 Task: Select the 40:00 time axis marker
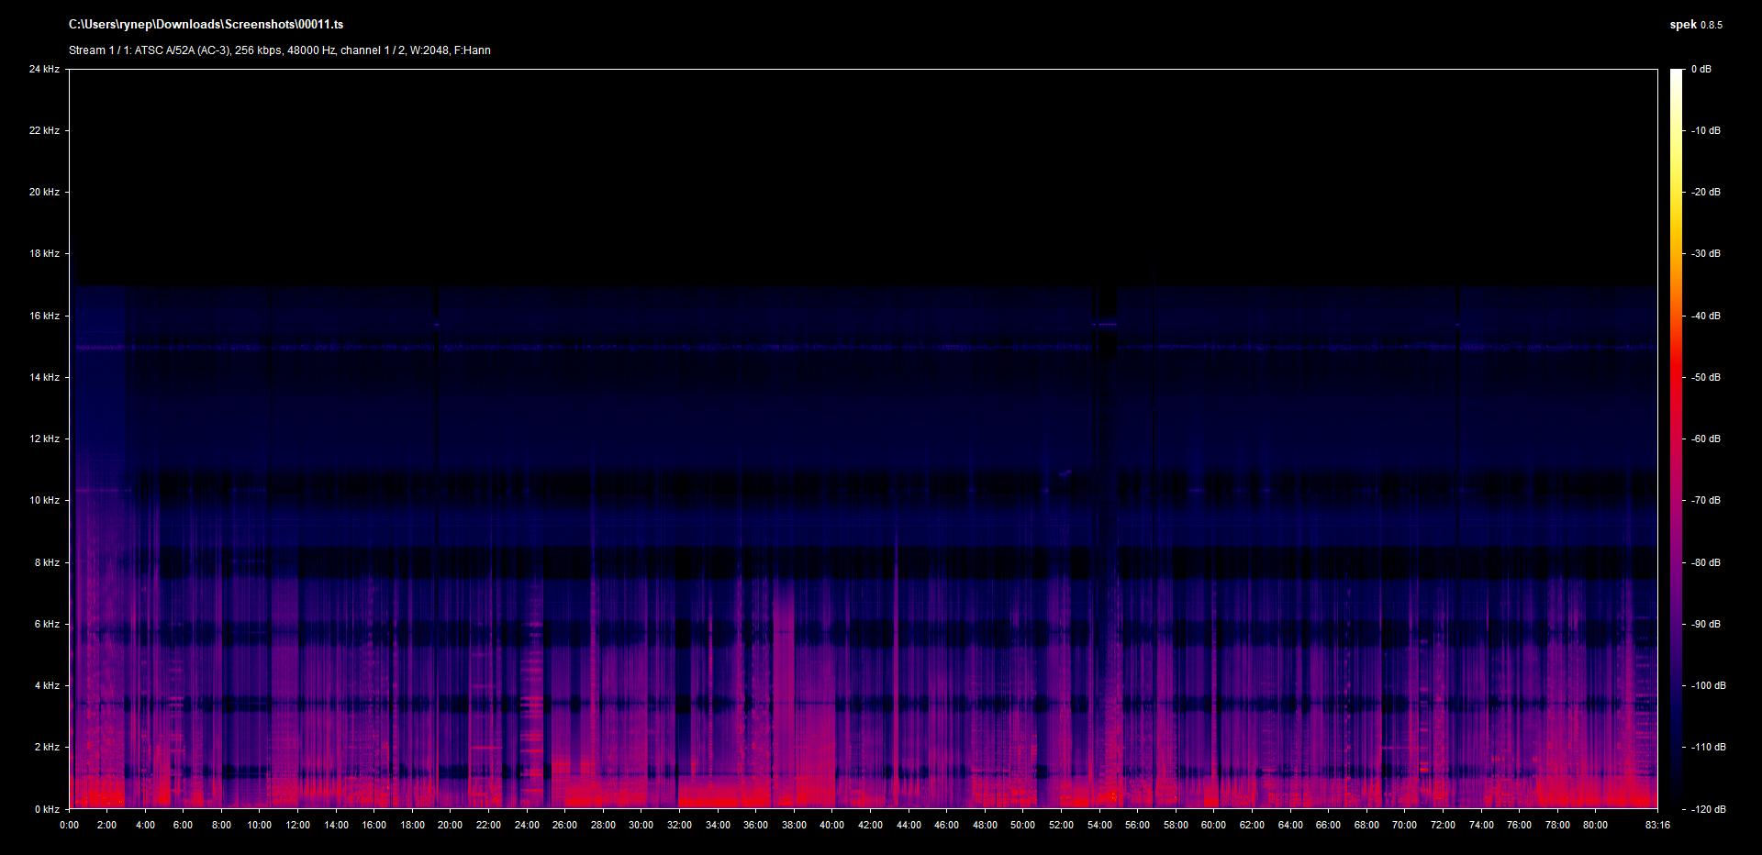coord(831,825)
